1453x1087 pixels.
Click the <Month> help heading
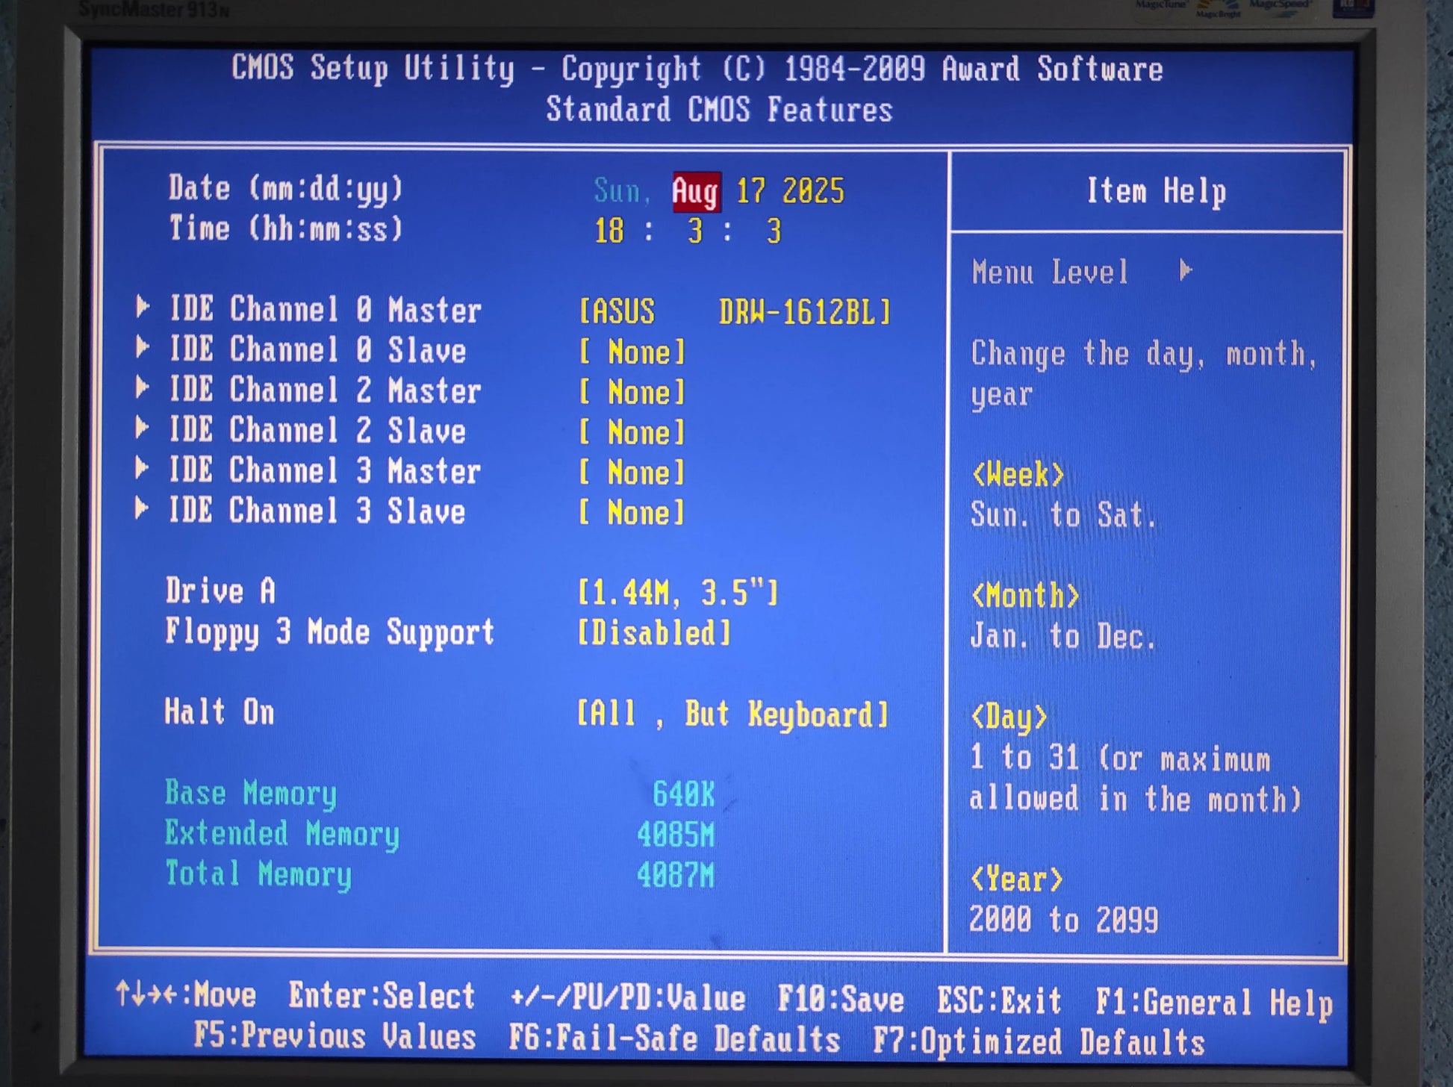[x=1025, y=595]
